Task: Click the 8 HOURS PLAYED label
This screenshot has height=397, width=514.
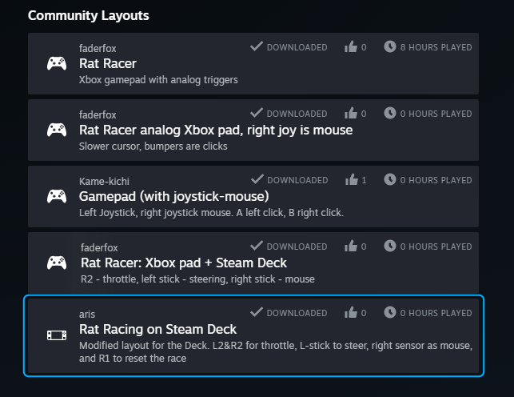Action: pyautogui.click(x=436, y=47)
